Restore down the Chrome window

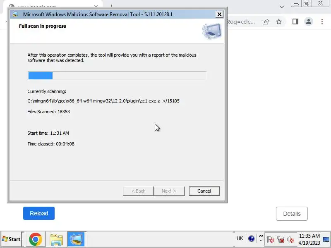306,4
